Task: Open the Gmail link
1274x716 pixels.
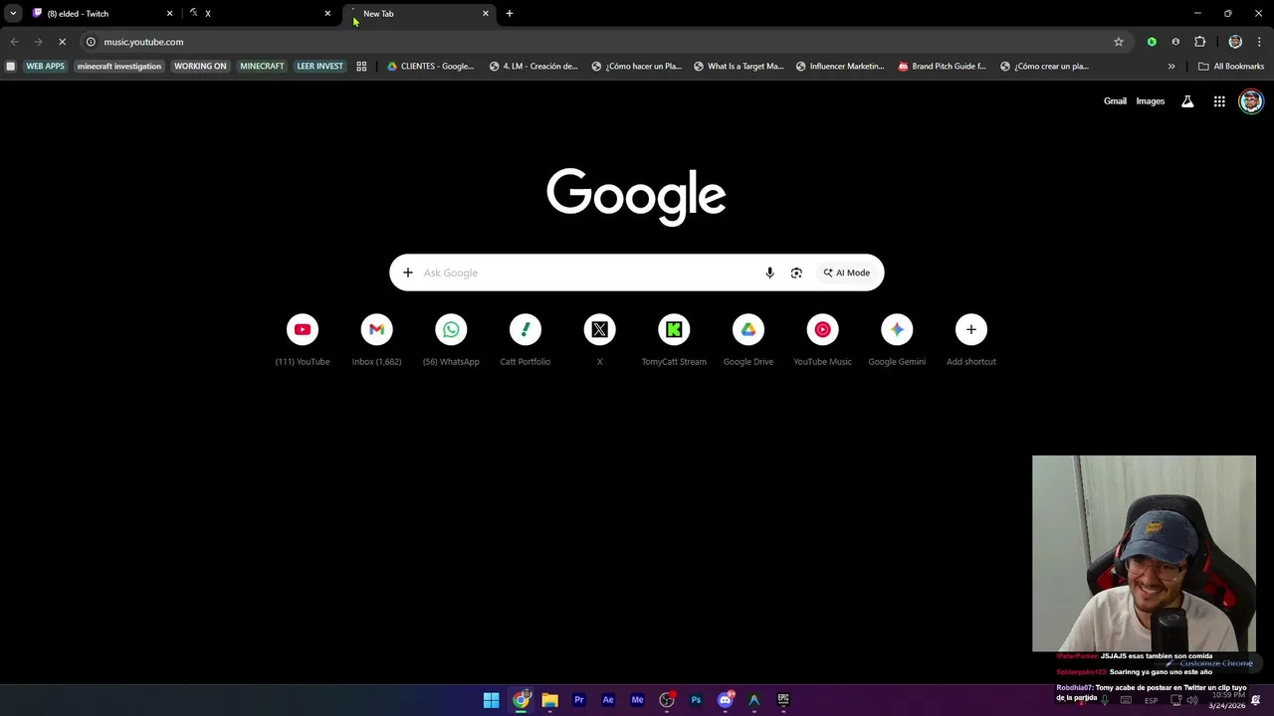Action: [x=1115, y=101]
